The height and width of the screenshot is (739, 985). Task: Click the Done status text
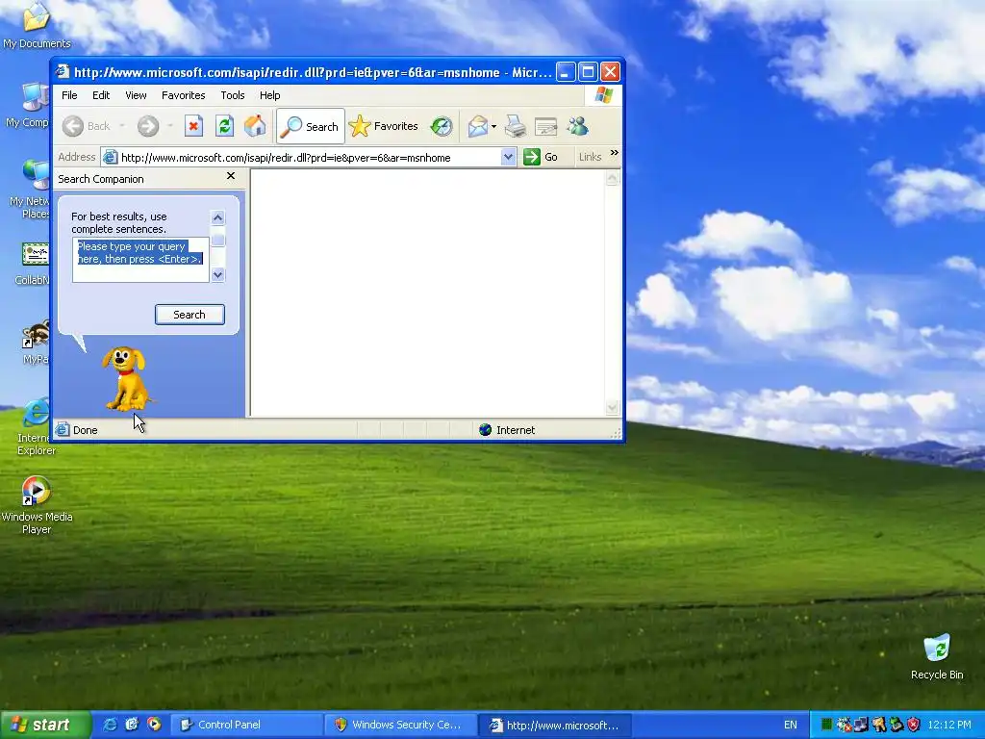(x=85, y=430)
